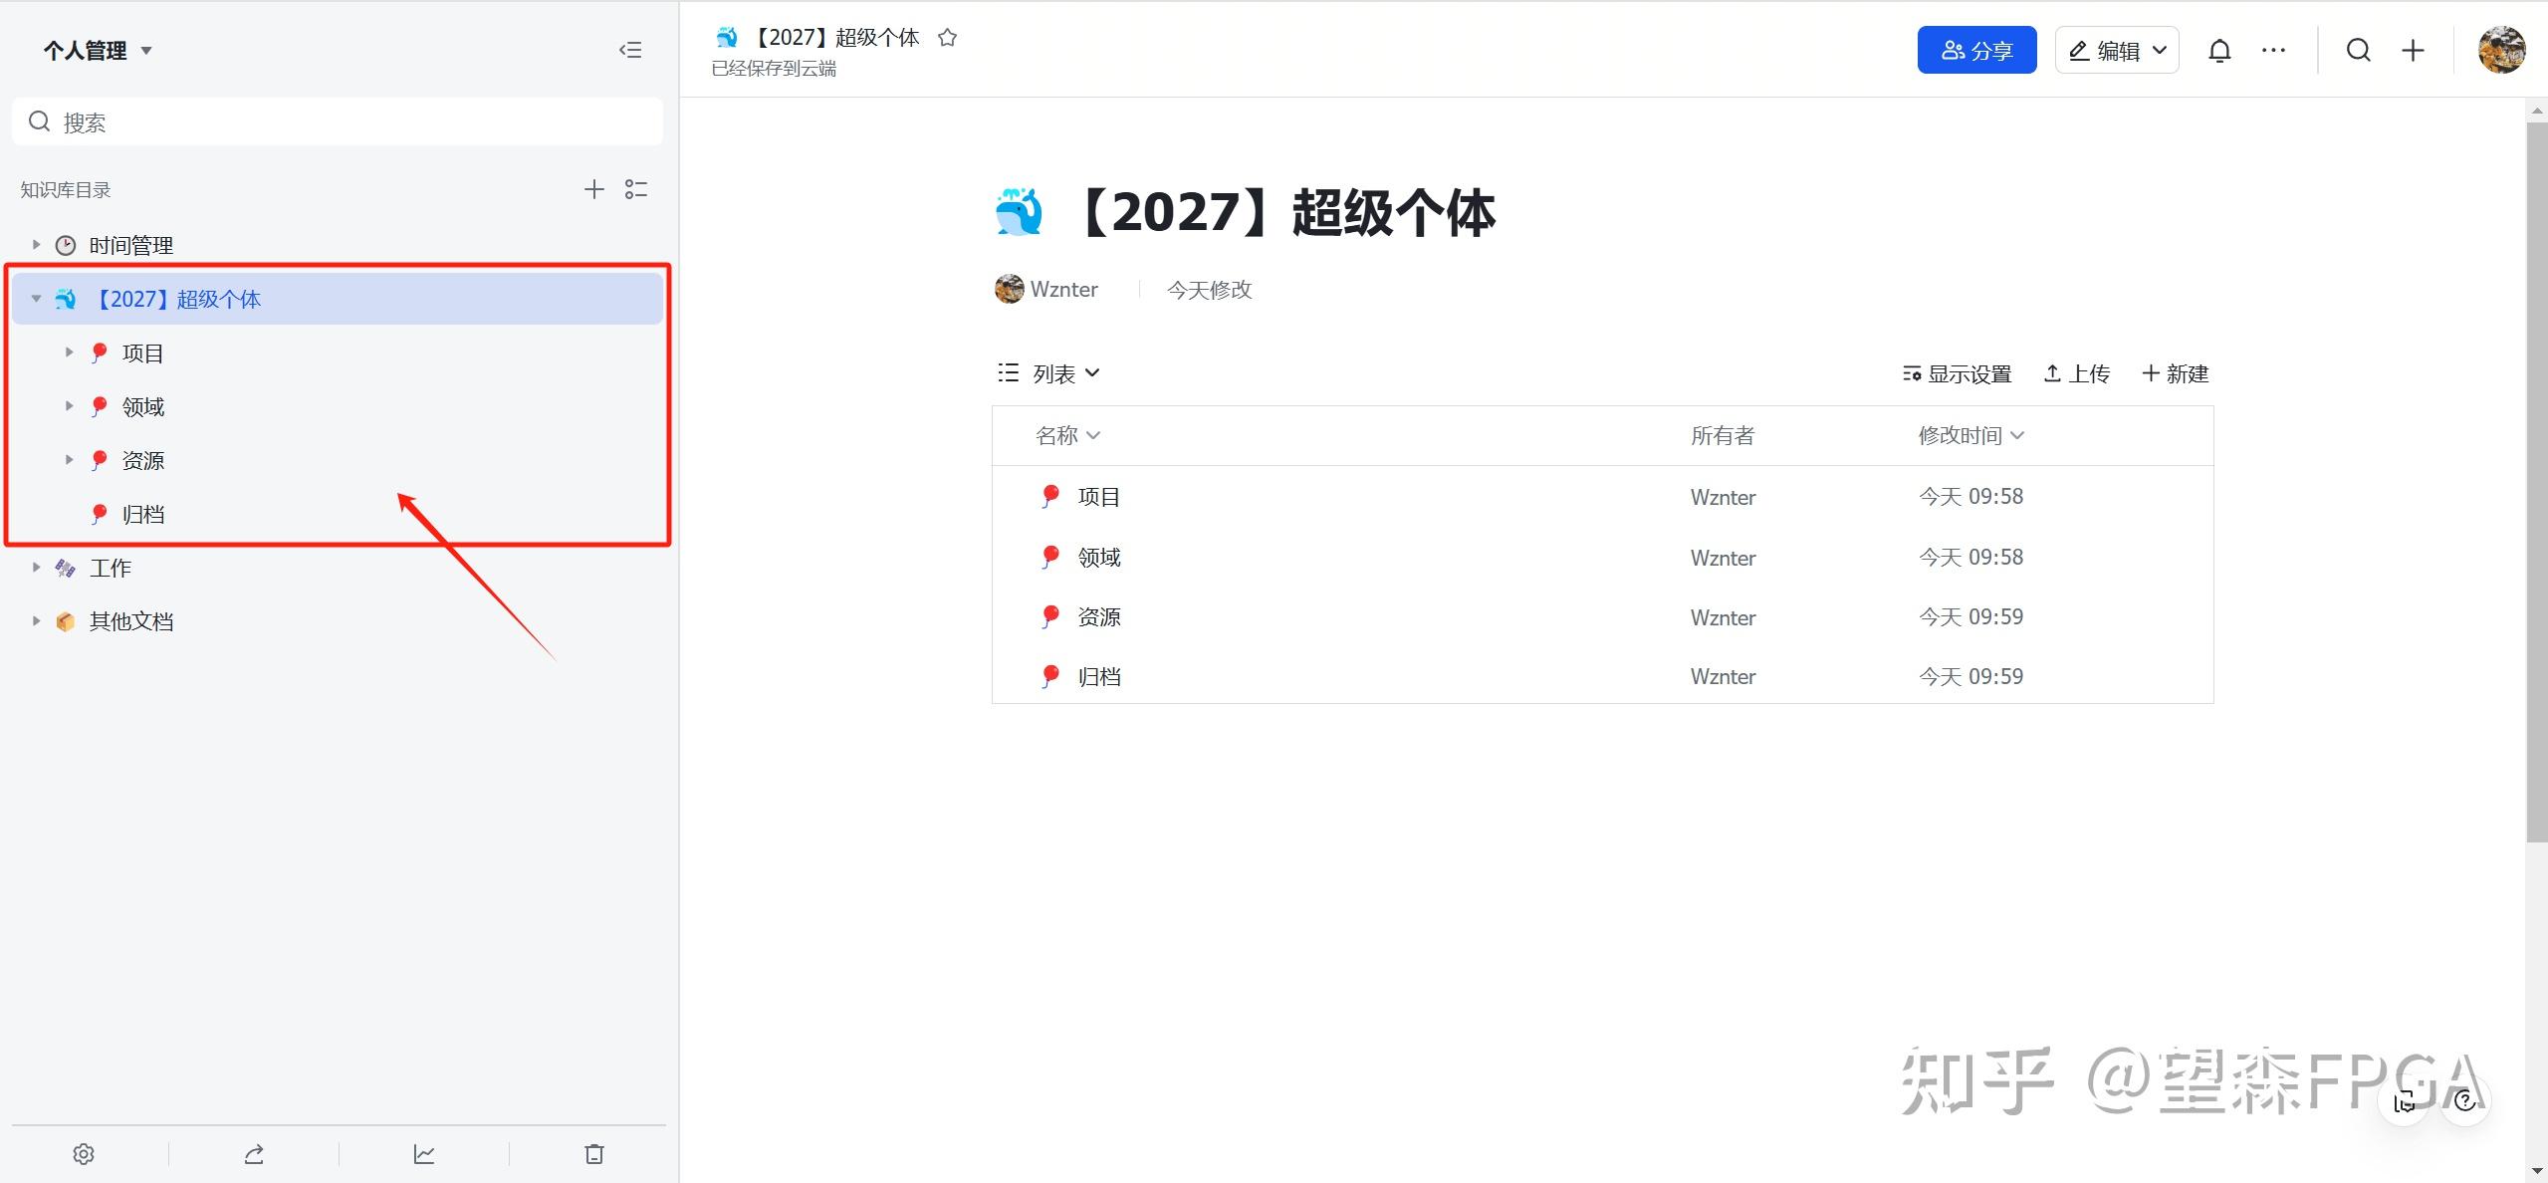Open knowledge base settings gear icon

click(x=84, y=1153)
